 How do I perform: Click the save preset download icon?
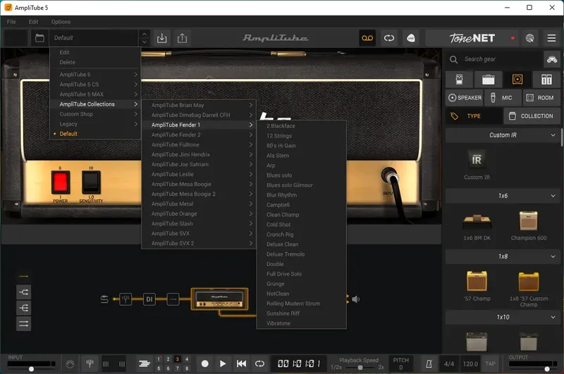[162, 38]
